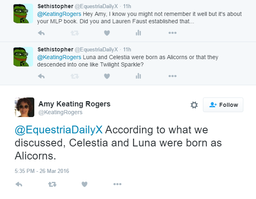256x199 pixels.
Task: Reply to the second Sethistopher tweet
Action: tap(41, 76)
